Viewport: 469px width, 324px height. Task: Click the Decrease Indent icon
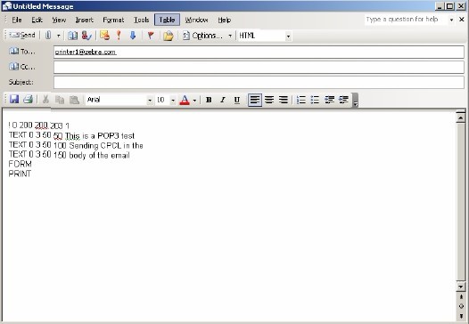(329, 100)
